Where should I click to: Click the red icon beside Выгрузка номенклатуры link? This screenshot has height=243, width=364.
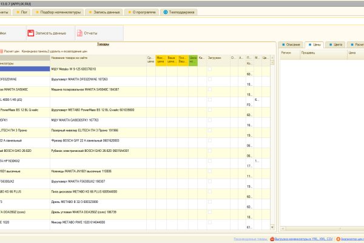click(x=272, y=239)
